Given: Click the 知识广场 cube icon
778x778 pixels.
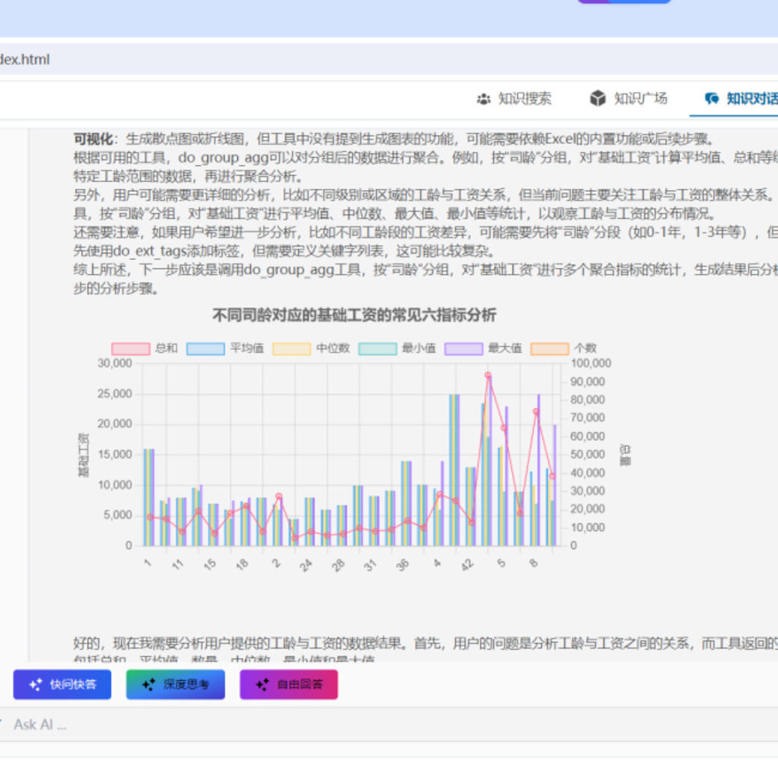Looking at the screenshot, I should pyautogui.click(x=598, y=99).
